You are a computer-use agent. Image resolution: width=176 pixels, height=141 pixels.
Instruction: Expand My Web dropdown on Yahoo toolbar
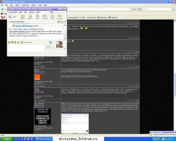pyautogui.click(x=96, y=18)
